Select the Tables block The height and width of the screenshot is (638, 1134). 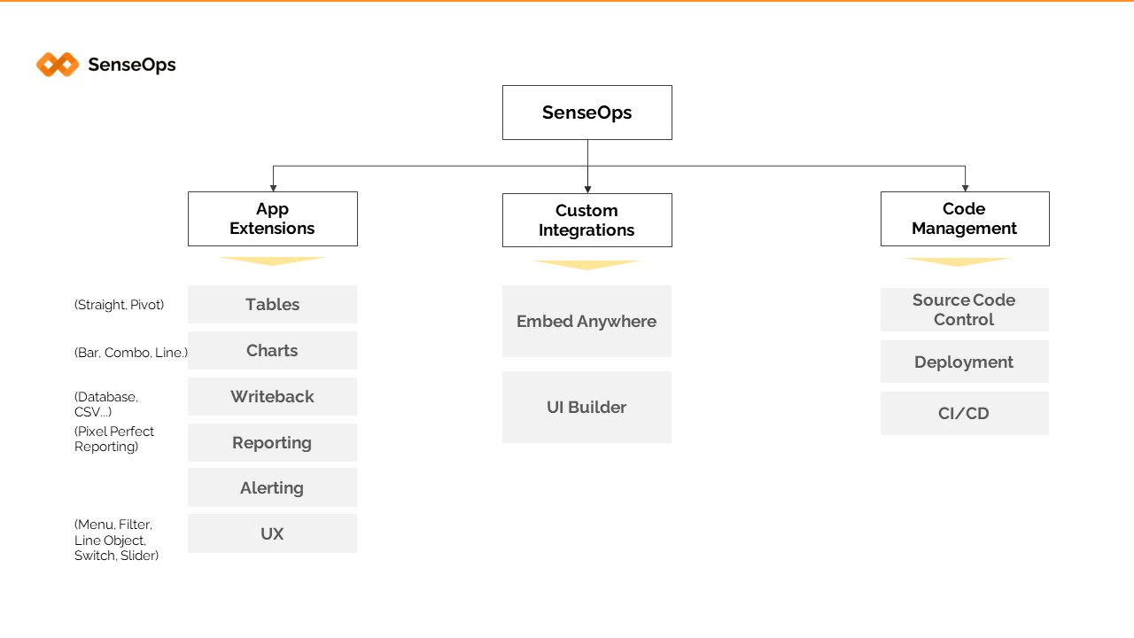tap(272, 304)
